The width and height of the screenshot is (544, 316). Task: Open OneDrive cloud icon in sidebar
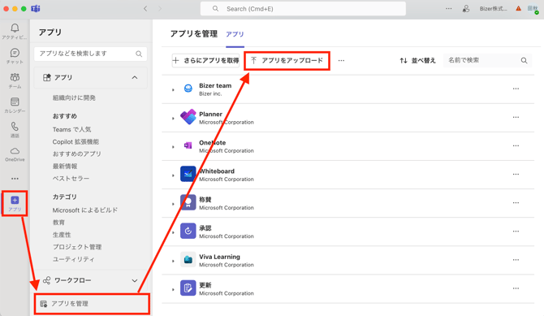click(15, 151)
